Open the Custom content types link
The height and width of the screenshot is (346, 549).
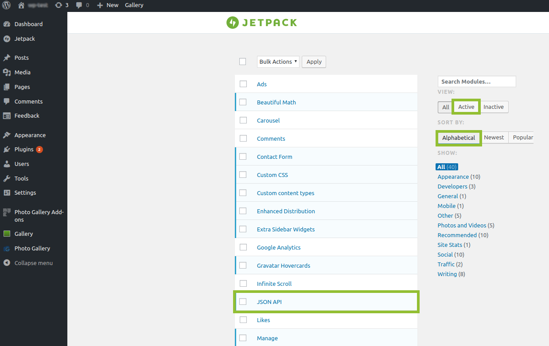[x=286, y=193]
